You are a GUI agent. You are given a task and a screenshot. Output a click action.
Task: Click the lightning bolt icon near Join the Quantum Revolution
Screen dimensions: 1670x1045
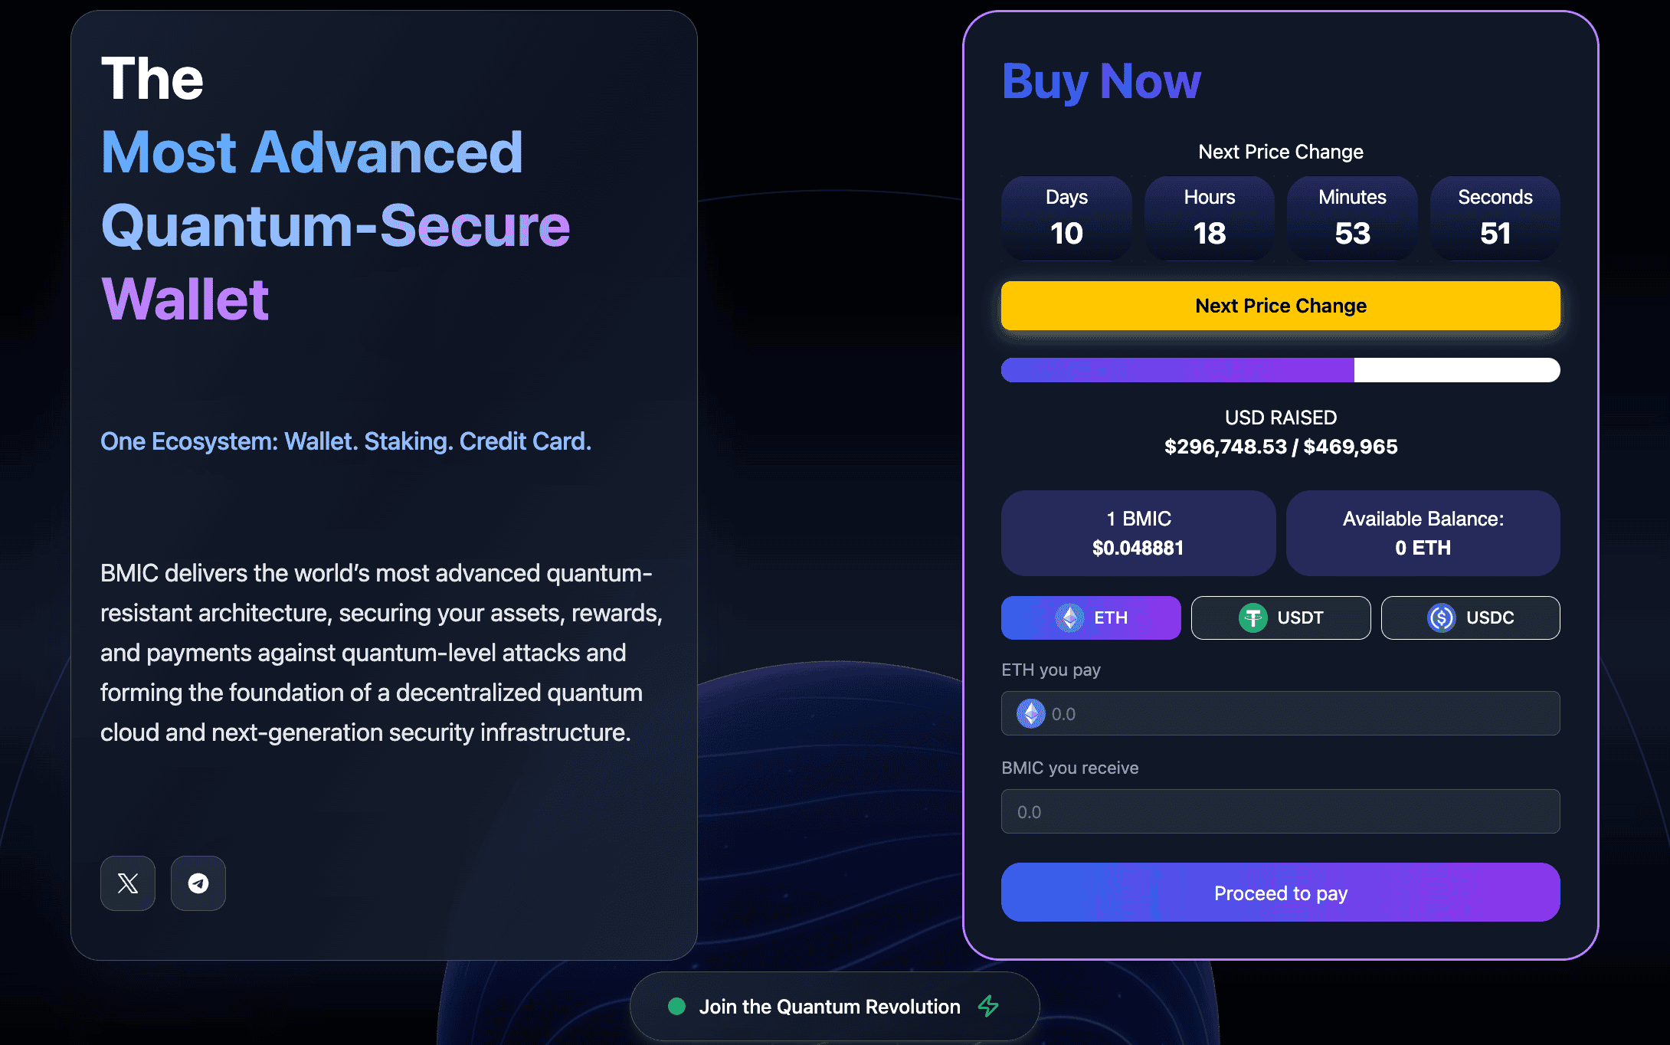988,1006
